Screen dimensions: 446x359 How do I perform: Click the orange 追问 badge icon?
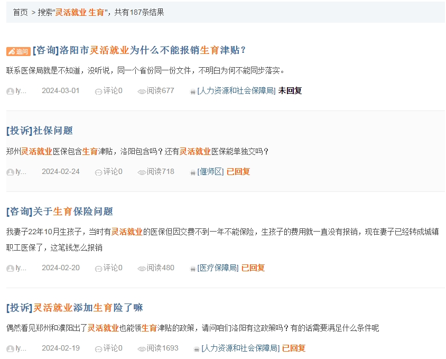[x=18, y=51]
